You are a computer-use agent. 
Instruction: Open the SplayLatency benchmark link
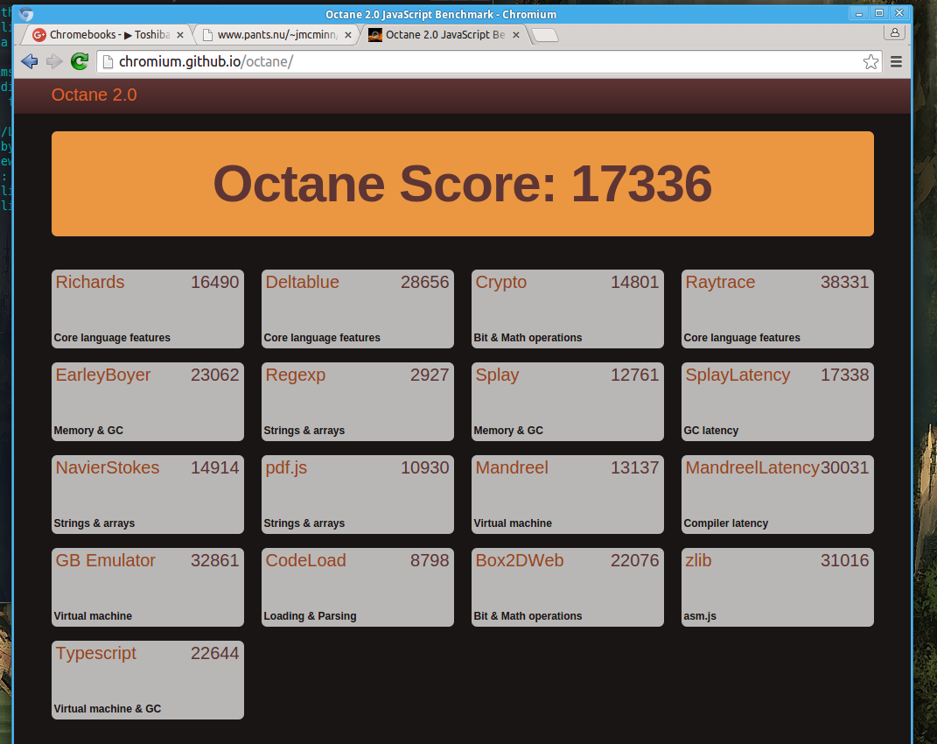click(738, 375)
